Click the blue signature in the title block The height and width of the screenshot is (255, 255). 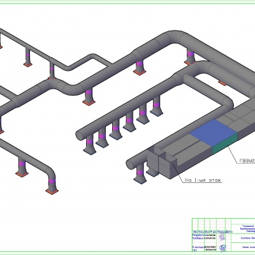point(222,247)
